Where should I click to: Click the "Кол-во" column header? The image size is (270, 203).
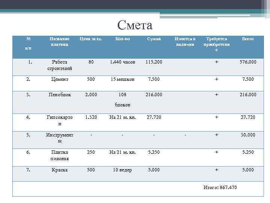coord(122,39)
